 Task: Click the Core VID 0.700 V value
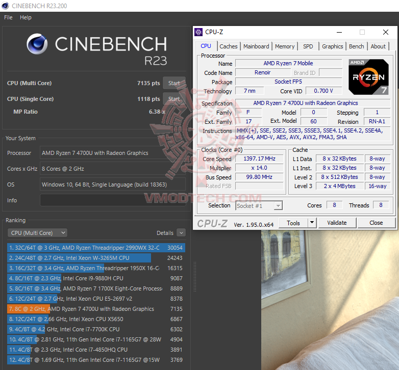323,91
